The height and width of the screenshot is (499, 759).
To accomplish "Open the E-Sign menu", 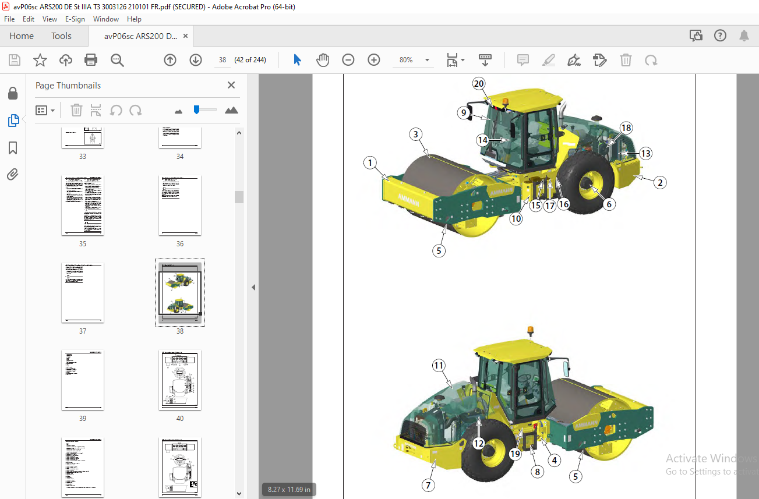I will 75,19.
